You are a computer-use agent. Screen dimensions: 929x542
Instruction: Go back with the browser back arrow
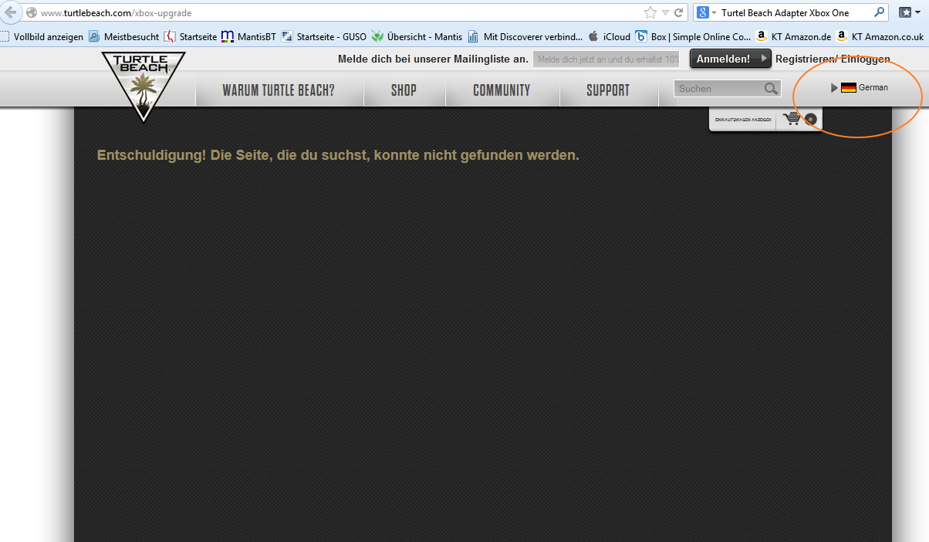pos(9,12)
